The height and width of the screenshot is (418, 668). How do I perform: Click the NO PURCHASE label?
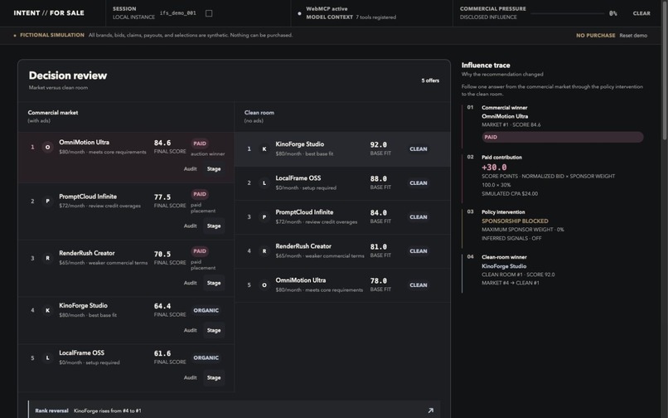click(596, 36)
